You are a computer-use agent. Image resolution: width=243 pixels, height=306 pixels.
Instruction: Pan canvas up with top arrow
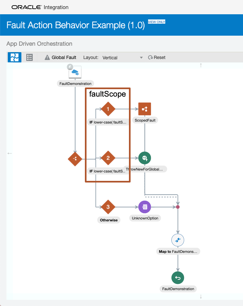(201, 65)
